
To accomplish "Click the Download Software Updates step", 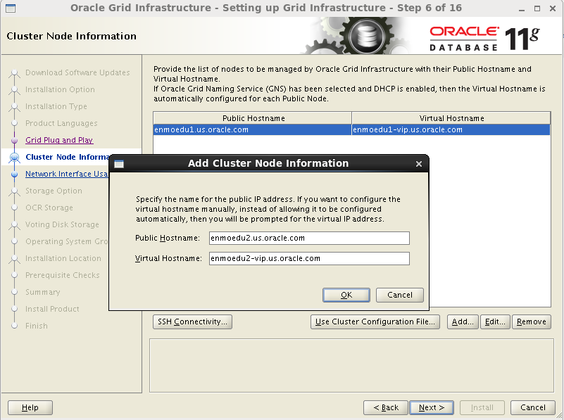I will (77, 72).
